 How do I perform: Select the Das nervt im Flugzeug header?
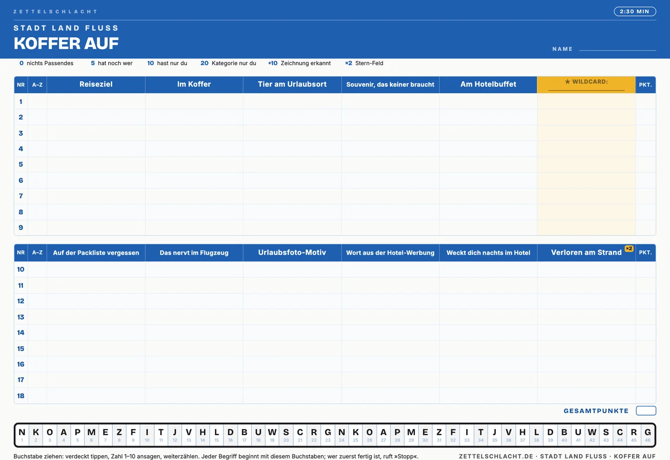pos(194,253)
